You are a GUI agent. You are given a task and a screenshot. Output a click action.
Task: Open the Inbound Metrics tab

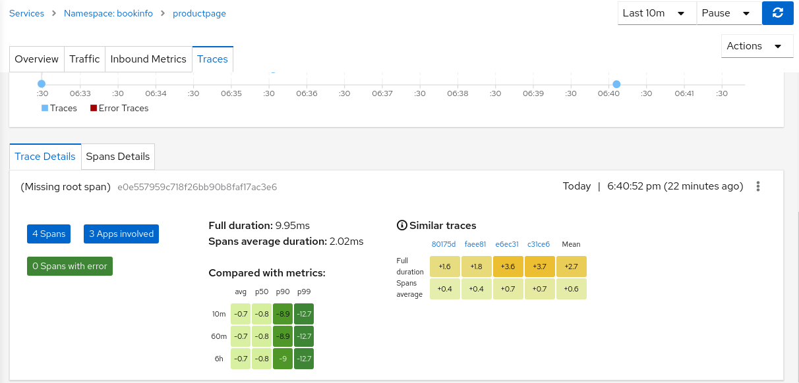tap(148, 59)
